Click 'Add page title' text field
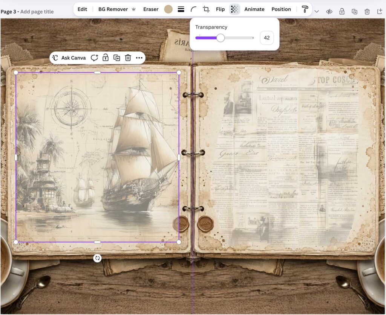Image resolution: width=386 pixels, height=315 pixels. (x=37, y=12)
